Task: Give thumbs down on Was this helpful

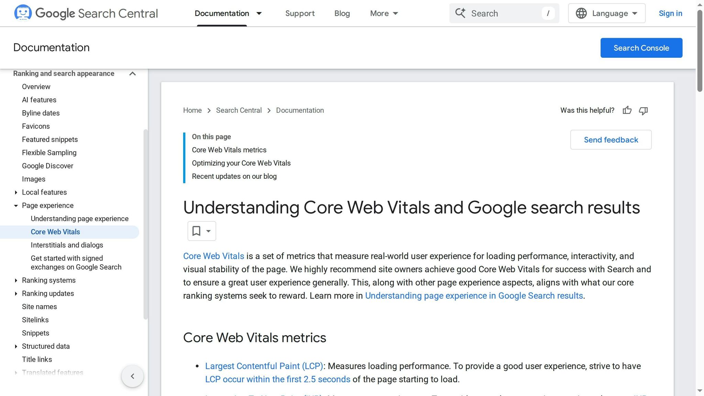Action: pyautogui.click(x=643, y=110)
